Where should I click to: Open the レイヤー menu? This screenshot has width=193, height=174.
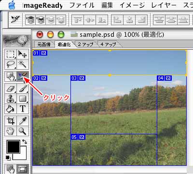(x=164, y=5)
